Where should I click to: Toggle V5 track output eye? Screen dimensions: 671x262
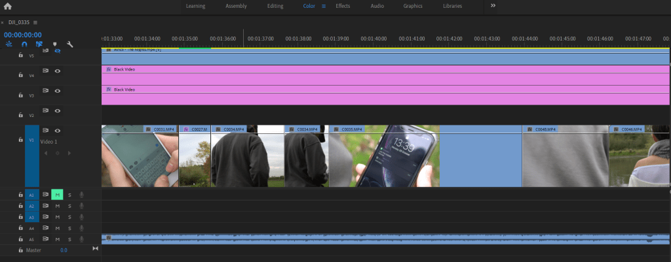point(58,51)
